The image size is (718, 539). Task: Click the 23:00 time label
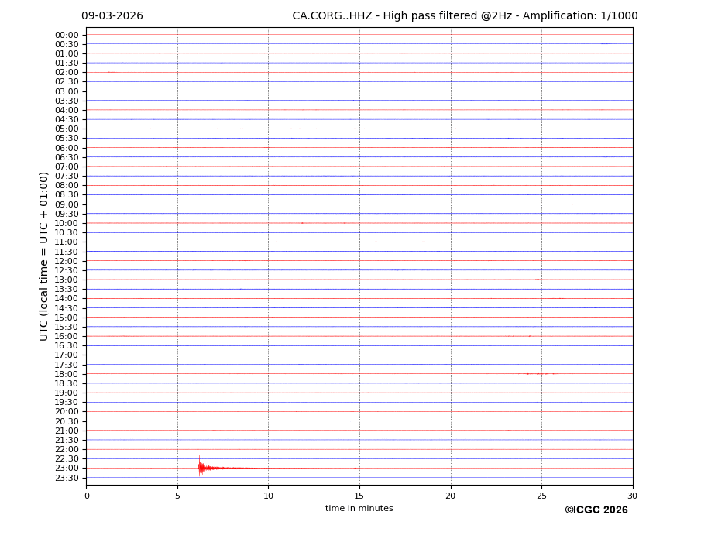[67, 468]
